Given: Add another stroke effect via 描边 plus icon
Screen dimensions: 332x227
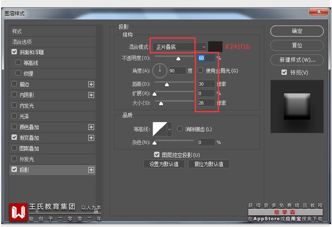Looking at the screenshot, I should [91, 85].
